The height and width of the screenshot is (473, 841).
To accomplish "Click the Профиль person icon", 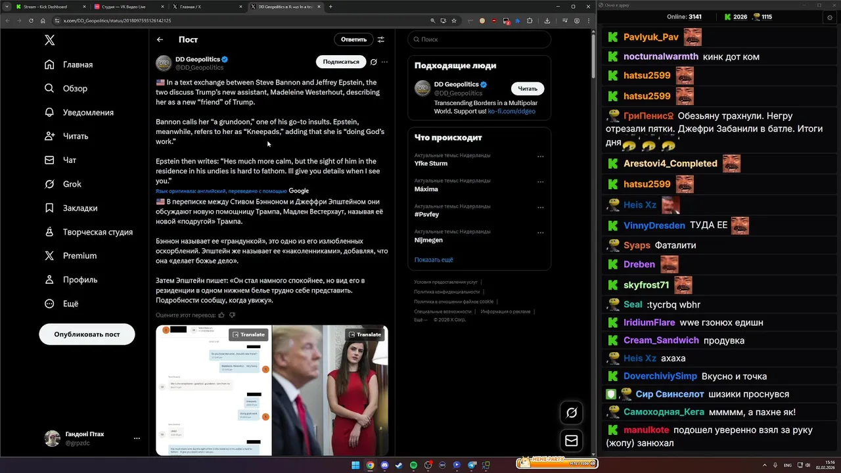I will pos(49,279).
